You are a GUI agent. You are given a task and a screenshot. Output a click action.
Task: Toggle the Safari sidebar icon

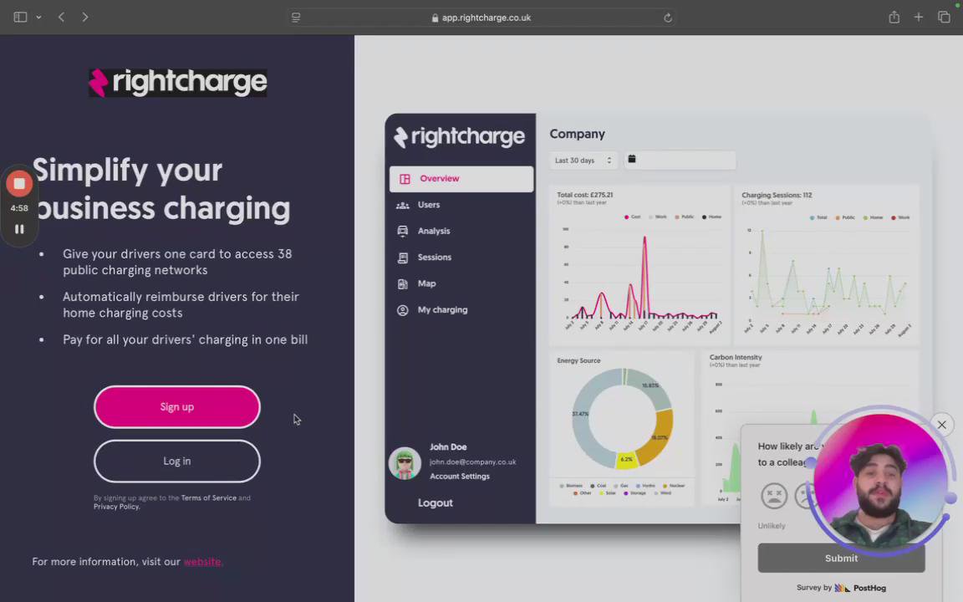(20, 18)
